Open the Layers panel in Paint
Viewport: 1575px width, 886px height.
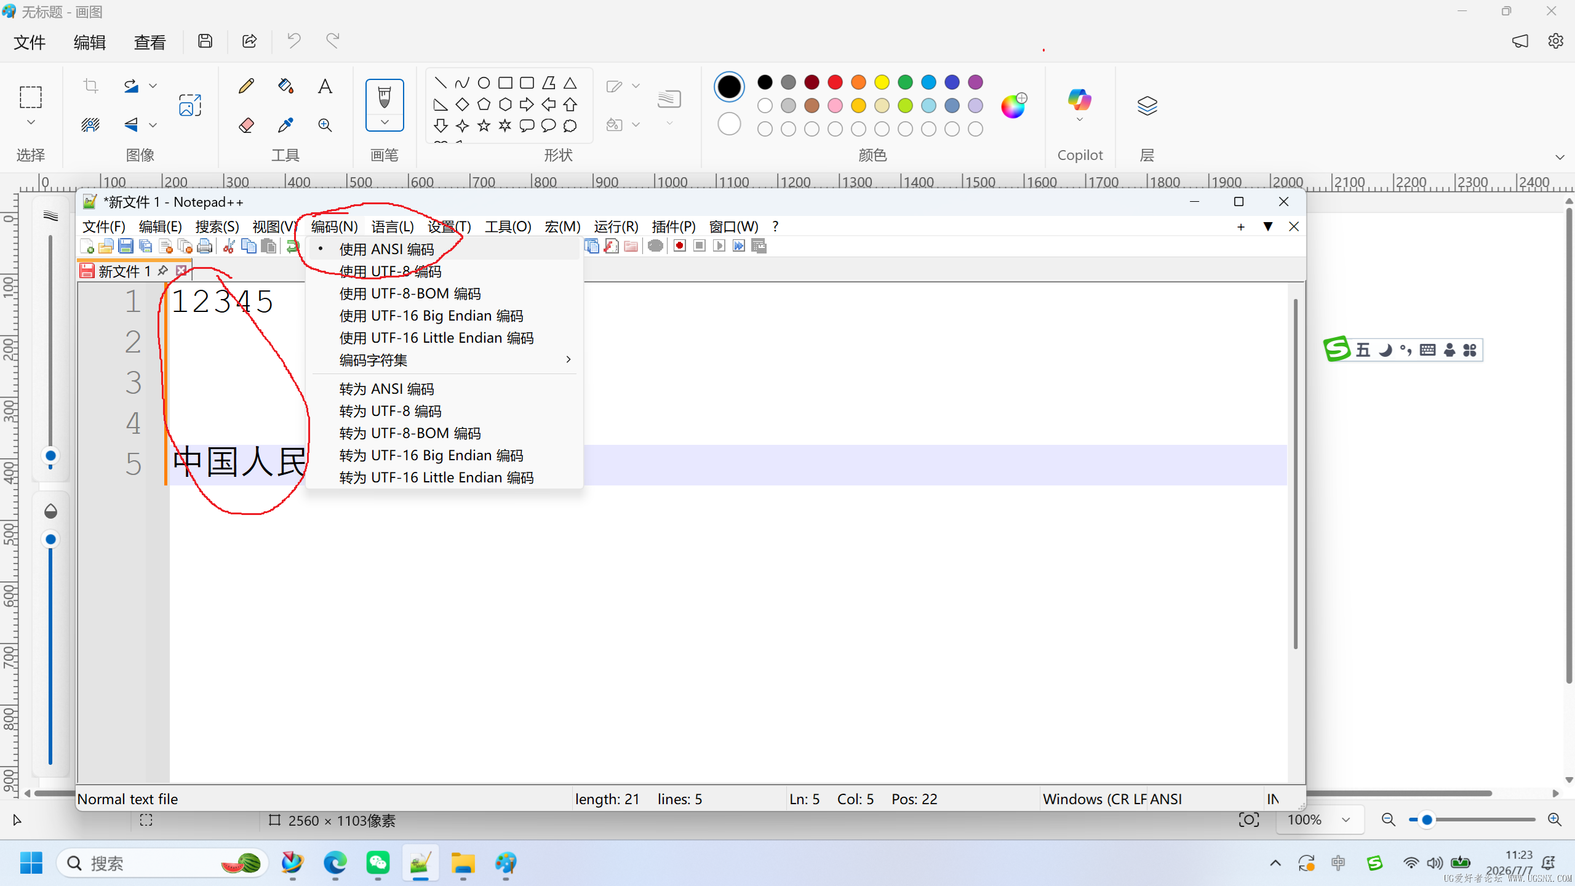(1147, 105)
